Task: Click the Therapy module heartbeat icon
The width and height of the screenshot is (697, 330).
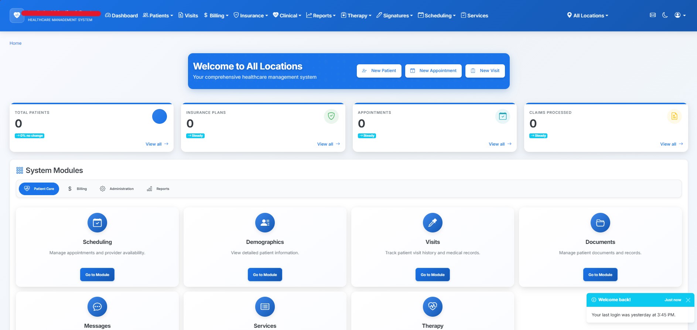Action: click(433, 307)
